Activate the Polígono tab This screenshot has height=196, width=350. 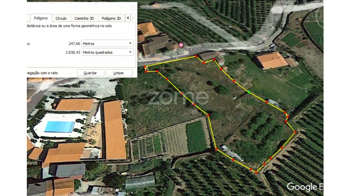[x=40, y=18]
